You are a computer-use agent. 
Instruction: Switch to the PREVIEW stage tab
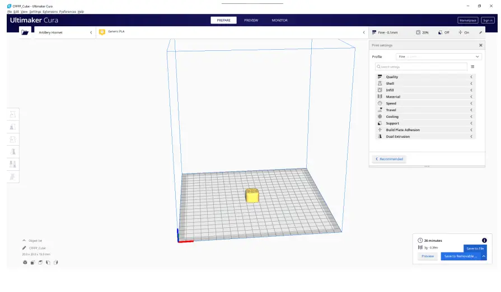pyautogui.click(x=251, y=20)
